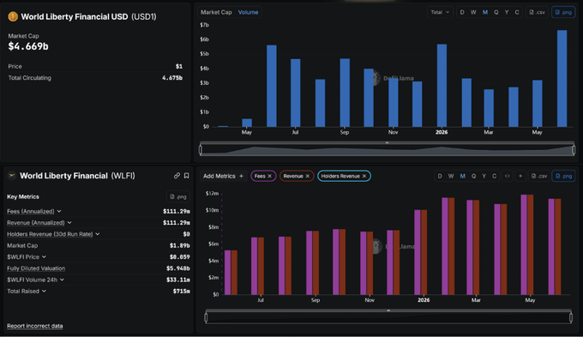
Task: Click the WLFI eagle logo icon
Action: 12,176
